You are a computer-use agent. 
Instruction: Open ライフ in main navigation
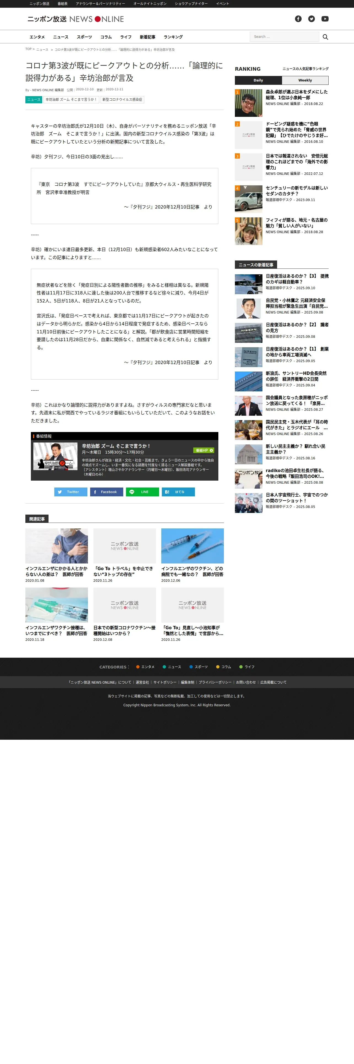(126, 37)
